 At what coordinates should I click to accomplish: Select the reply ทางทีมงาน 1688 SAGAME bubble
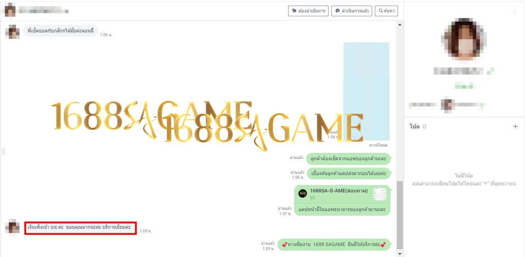(x=333, y=244)
